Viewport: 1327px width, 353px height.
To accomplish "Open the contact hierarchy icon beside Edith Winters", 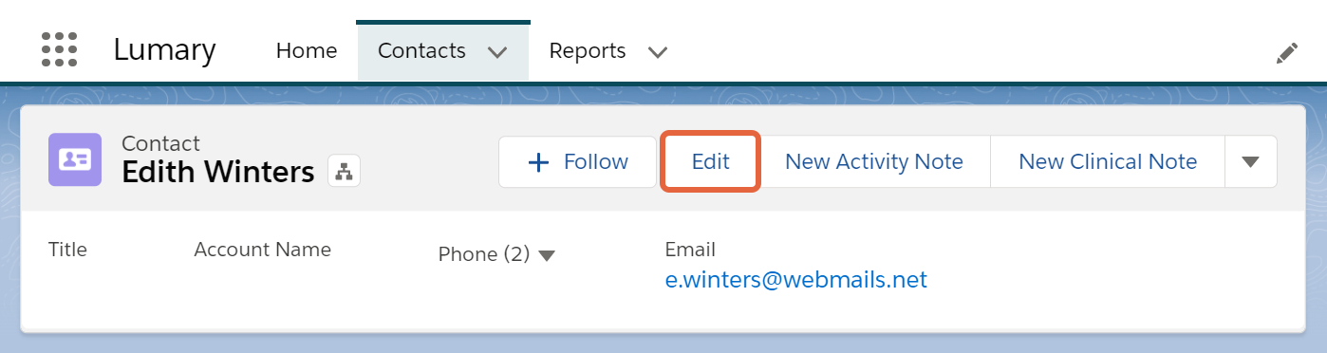I will (x=344, y=172).
